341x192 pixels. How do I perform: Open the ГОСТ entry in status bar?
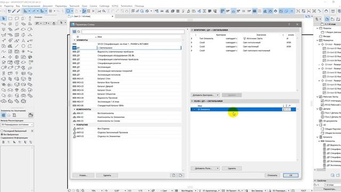[x=303, y=190]
